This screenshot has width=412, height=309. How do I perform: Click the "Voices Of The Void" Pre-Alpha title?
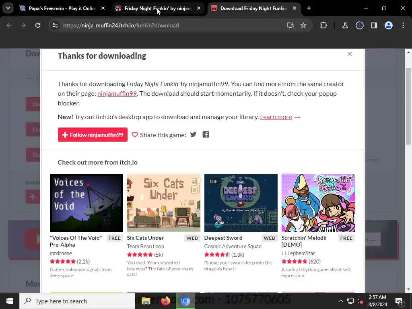click(x=76, y=241)
